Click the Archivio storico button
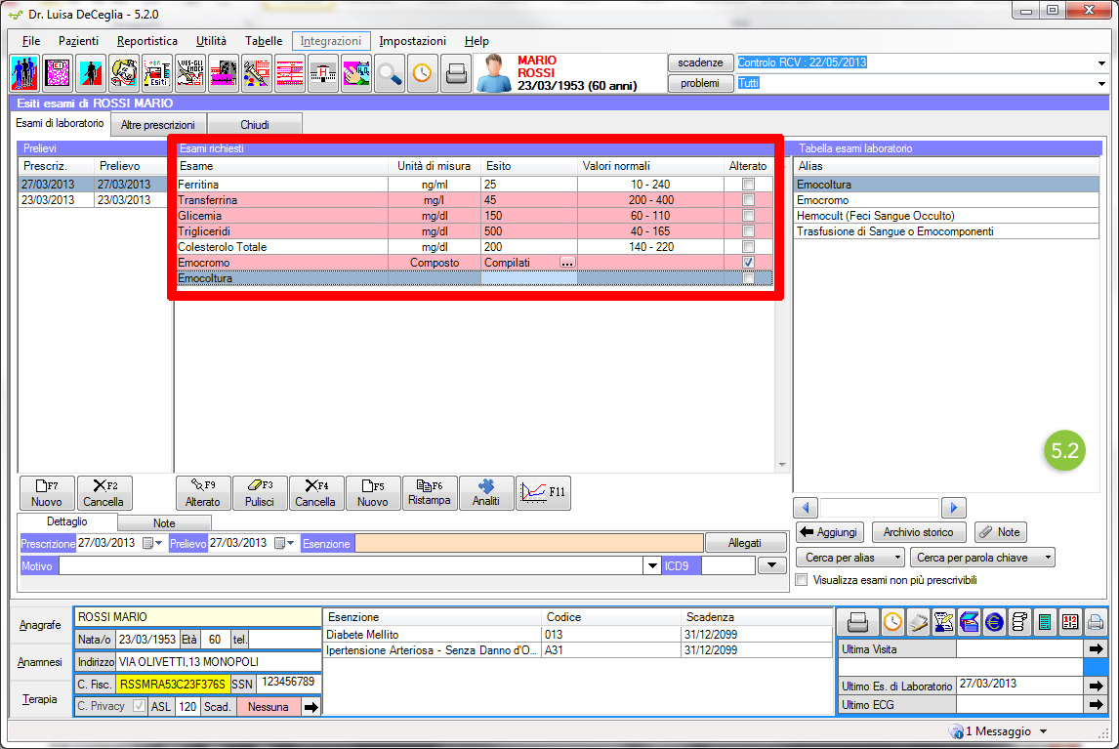1119x749 pixels. (x=919, y=532)
